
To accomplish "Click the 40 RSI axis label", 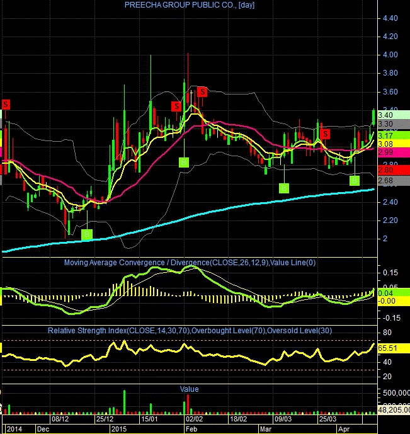I will point(387,362).
